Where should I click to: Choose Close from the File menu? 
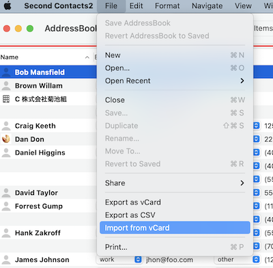[x=175, y=100]
